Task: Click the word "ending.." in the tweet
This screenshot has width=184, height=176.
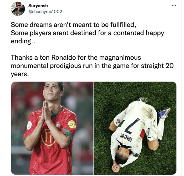Action: tap(23, 41)
